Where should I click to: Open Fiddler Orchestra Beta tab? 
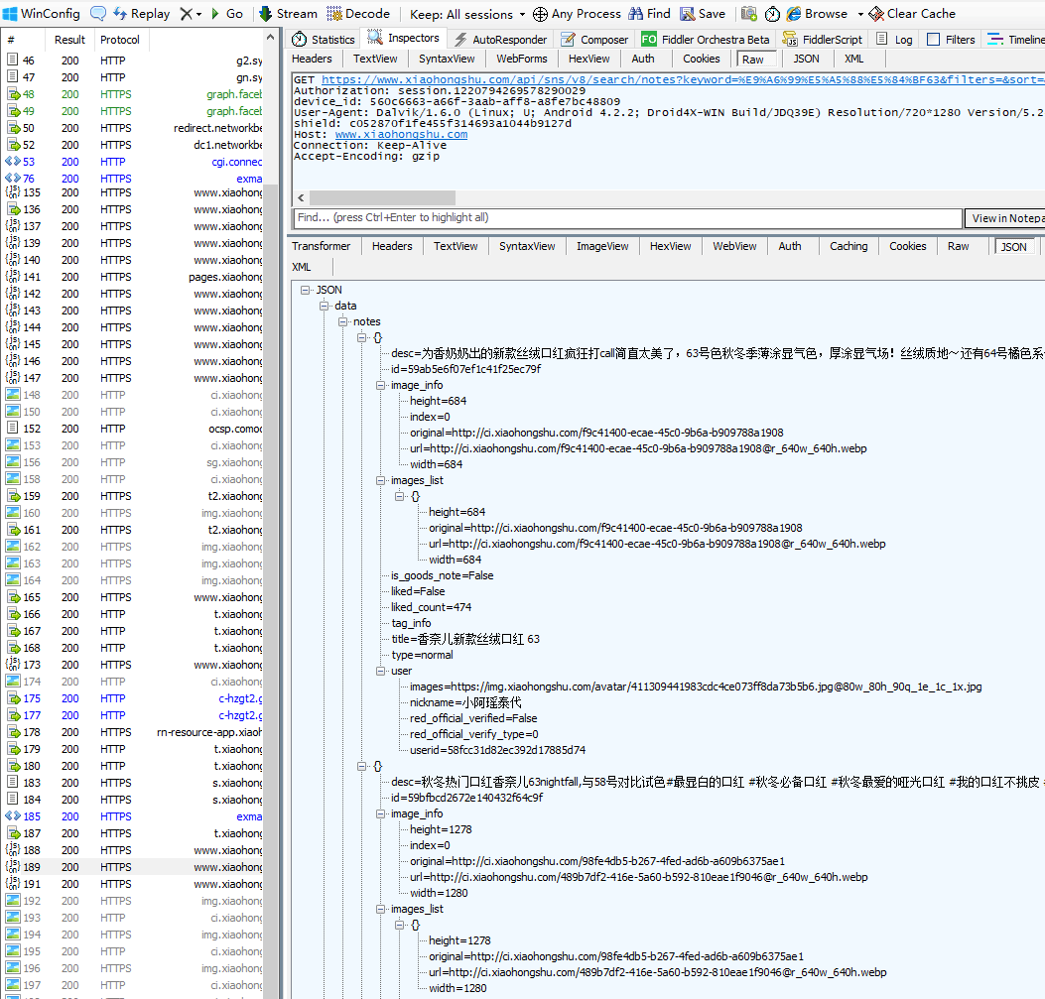706,40
